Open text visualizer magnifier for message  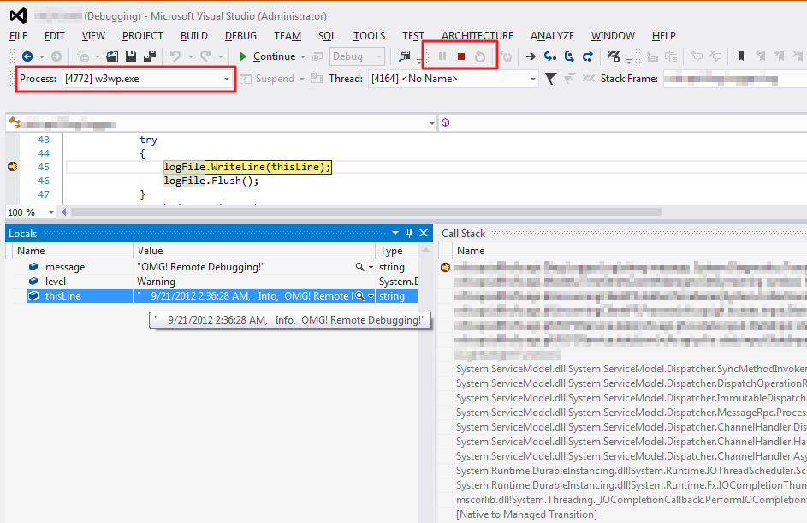(x=359, y=267)
